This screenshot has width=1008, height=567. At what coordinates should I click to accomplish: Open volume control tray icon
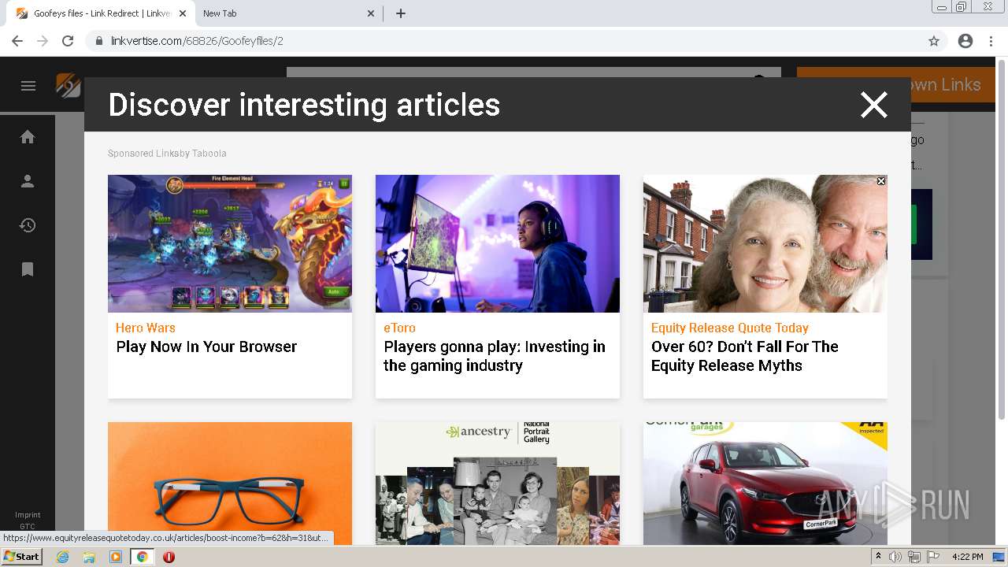(x=895, y=557)
